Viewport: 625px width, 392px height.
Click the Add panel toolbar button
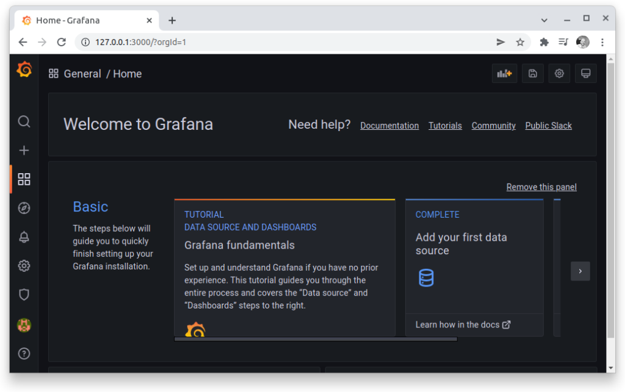coord(504,74)
